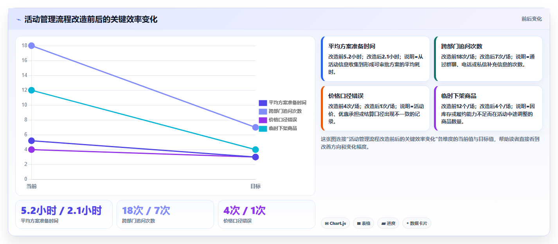
Task: Click the 平均方案准备时间 point at 当前 (5.2)
Action: pos(32,141)
